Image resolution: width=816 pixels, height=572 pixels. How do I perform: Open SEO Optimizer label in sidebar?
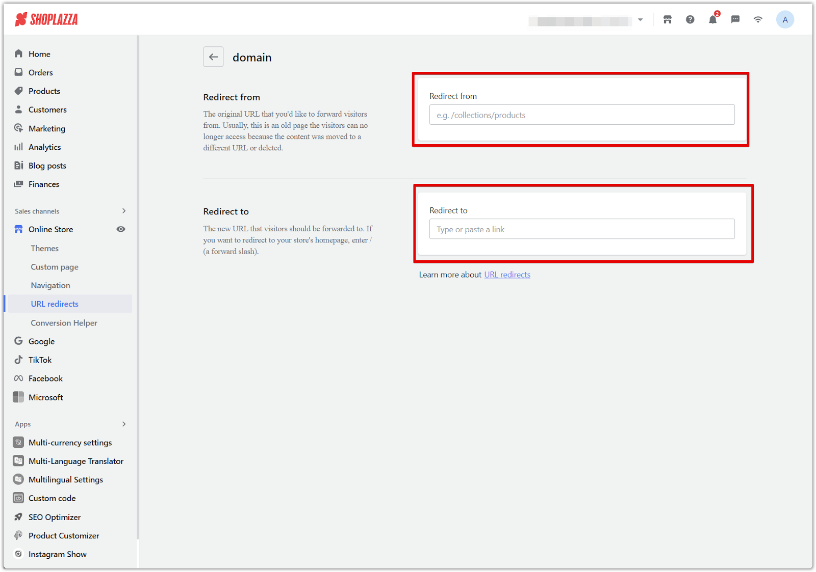(55, 517)
